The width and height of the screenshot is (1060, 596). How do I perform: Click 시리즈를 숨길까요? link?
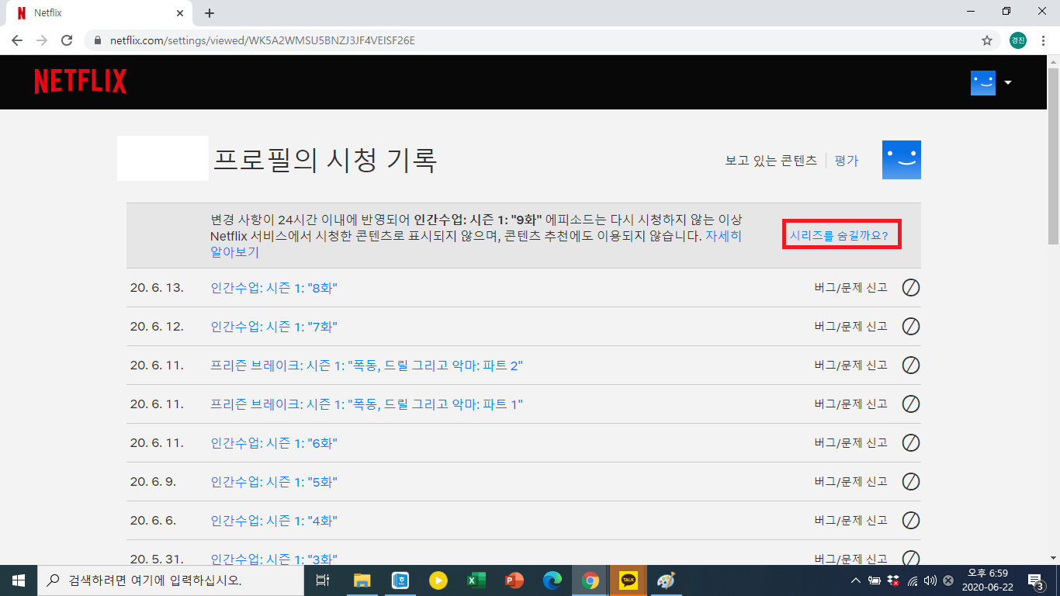tap(839, 235)
